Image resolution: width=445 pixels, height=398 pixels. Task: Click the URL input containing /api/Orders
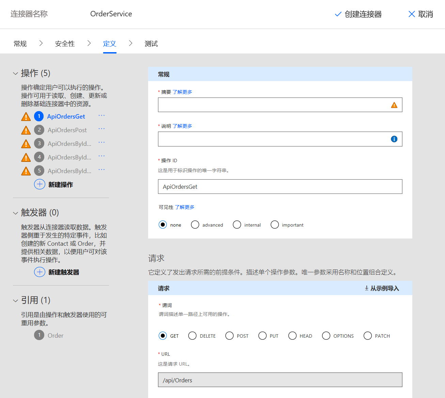(280, 380)
